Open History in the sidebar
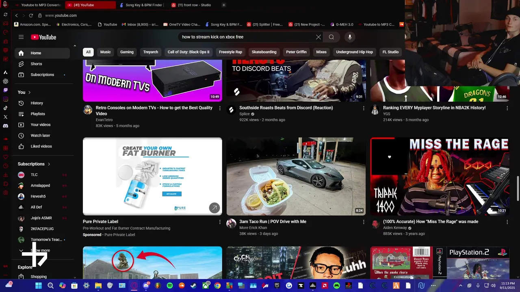 (x=42, y=103)
